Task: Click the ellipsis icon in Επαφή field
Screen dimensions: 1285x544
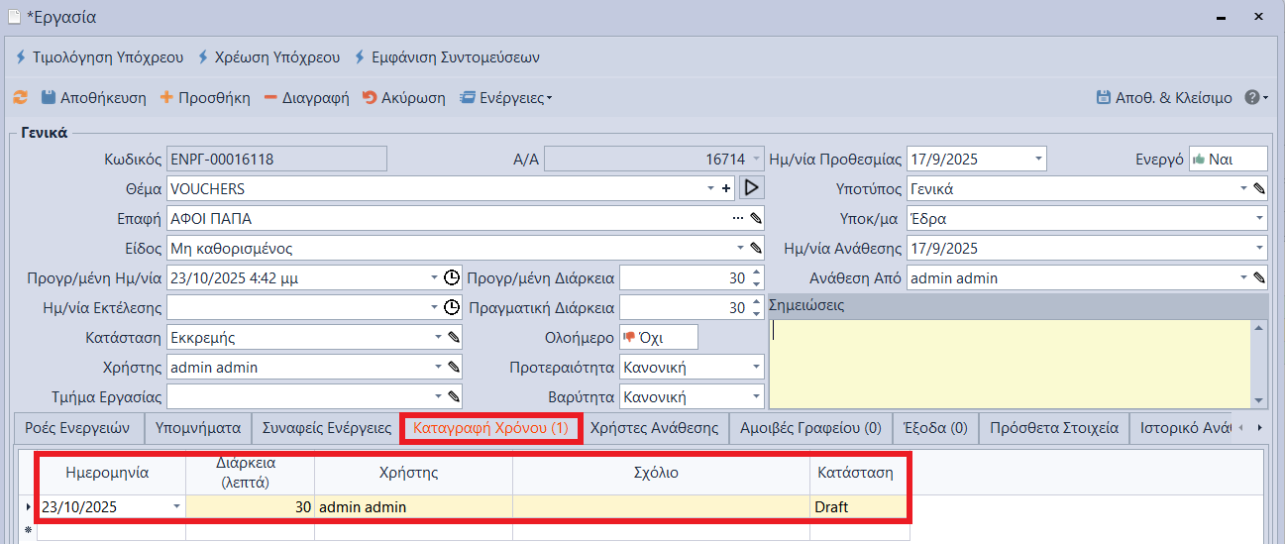Action: tap(737, 218)
